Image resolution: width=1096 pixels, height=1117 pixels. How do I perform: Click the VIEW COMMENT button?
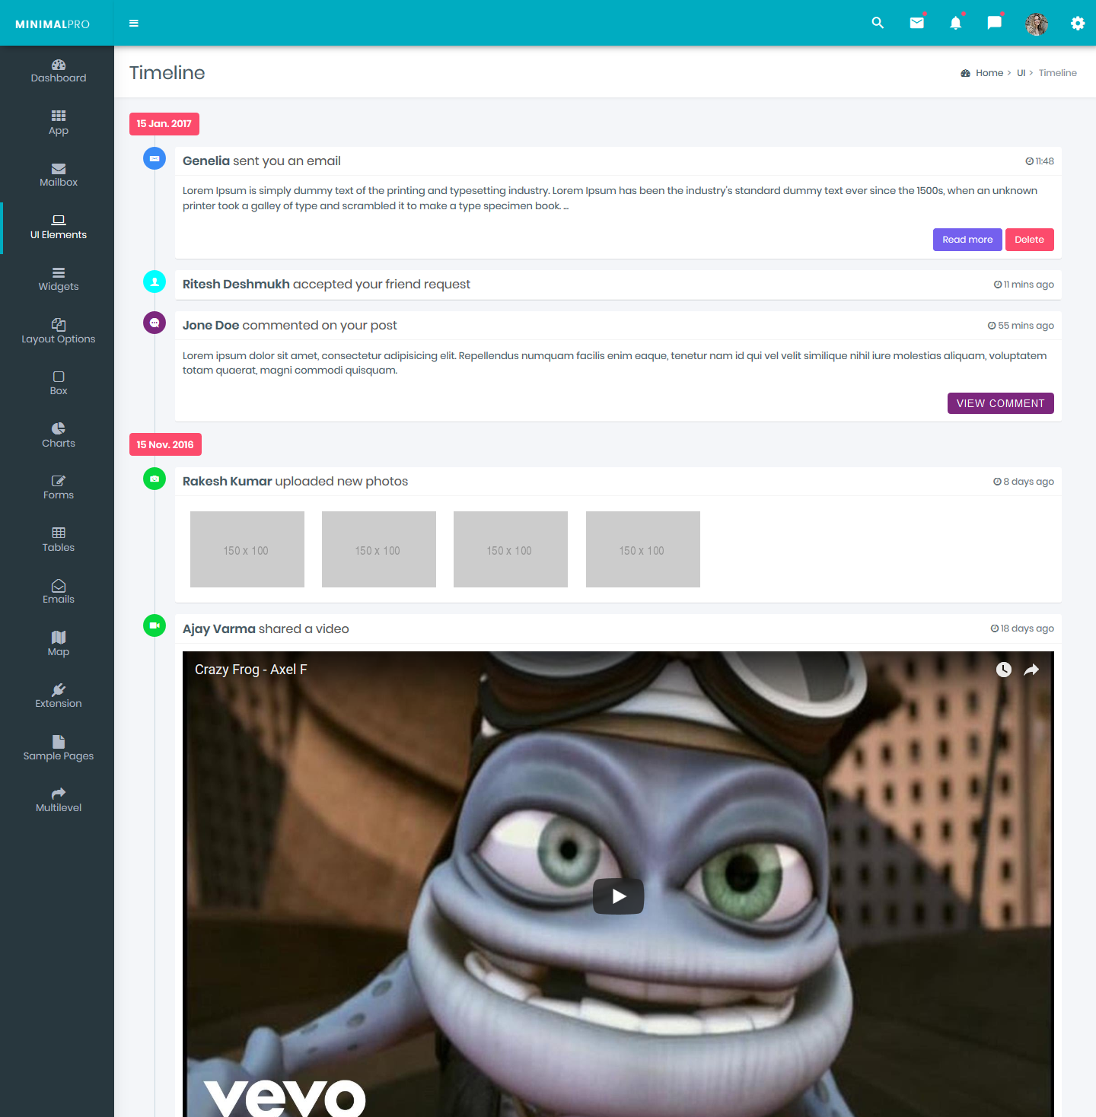tap(1000, 403)
